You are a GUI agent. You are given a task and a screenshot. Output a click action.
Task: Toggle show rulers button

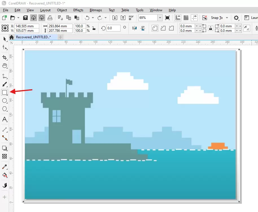click(x=178, y=18)
